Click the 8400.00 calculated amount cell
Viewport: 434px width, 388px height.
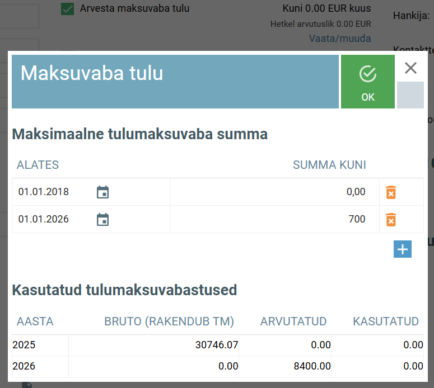[308, 367]
